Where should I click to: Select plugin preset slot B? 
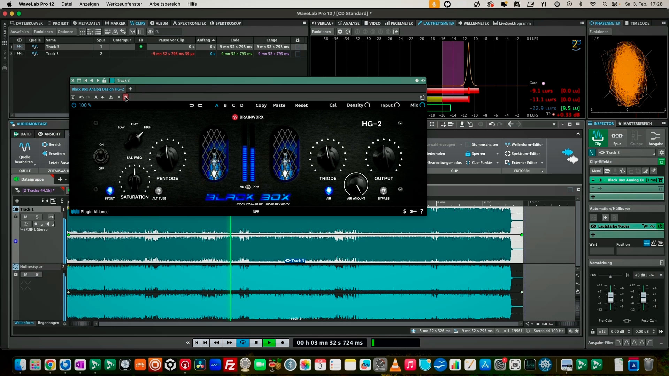225,105
